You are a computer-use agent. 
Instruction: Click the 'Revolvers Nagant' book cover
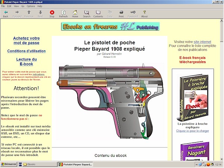coord(195,152)
